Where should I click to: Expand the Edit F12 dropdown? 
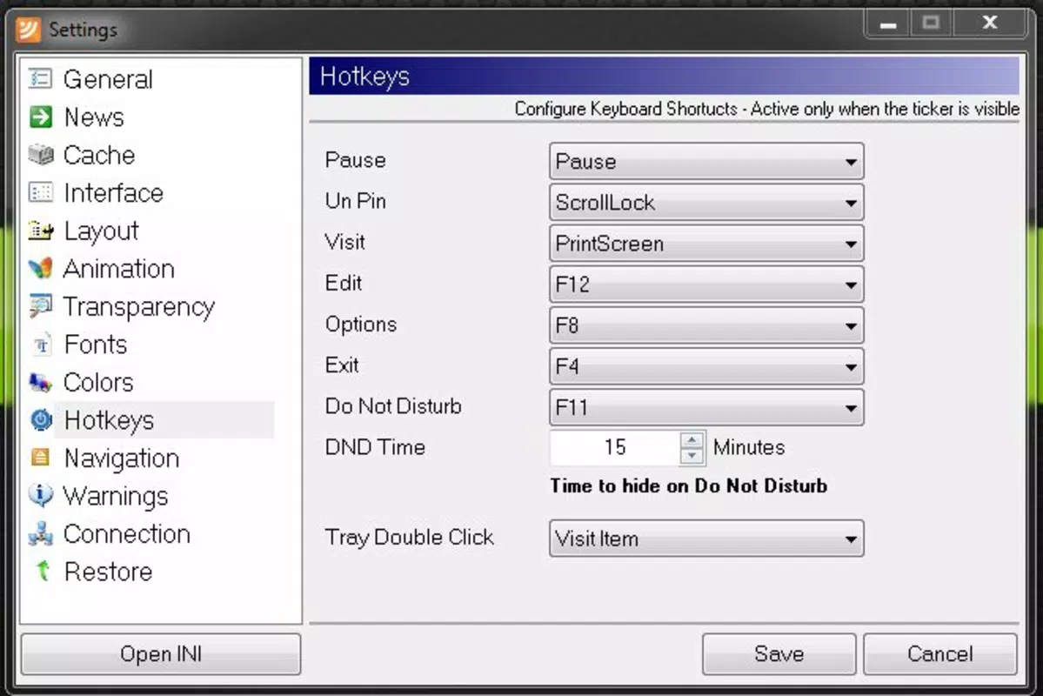click(x=706, y=284)
